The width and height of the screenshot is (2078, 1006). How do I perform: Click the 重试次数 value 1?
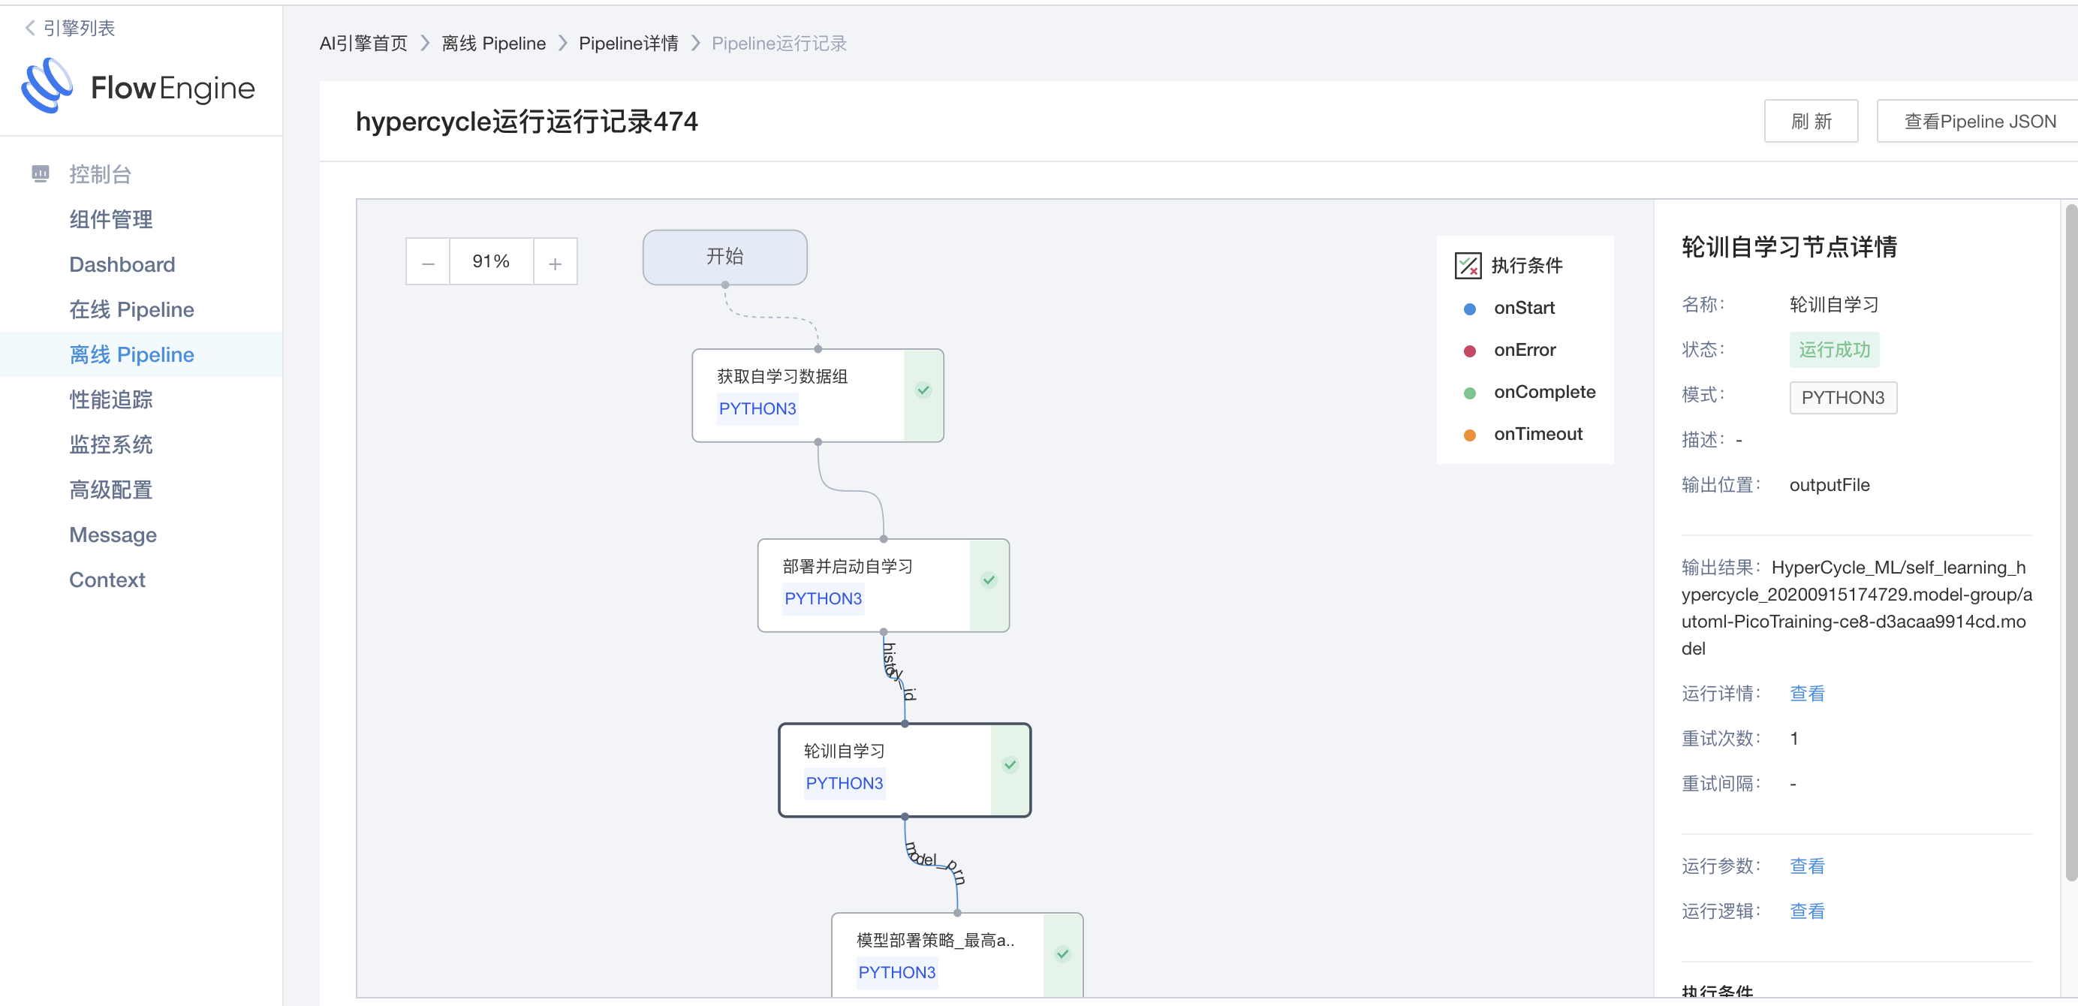1794,739
